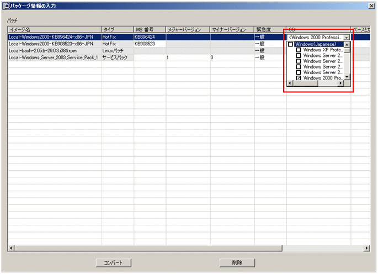Select the Windows 2000 Pro... list label

point(323,78)
